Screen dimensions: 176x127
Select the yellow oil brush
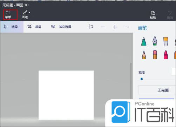tap(166, 41)
